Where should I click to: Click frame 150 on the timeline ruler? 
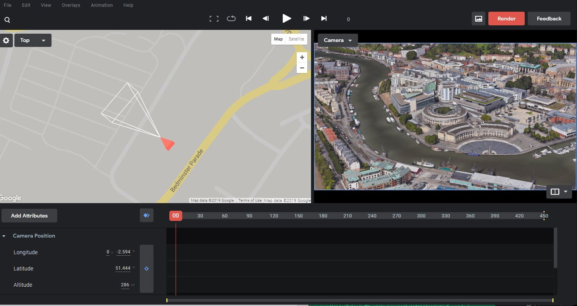pos(299,216)
